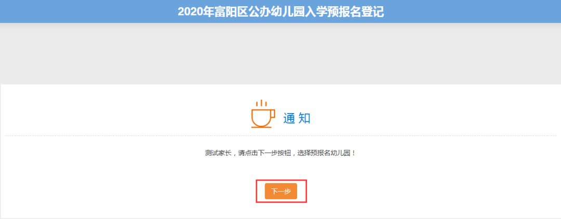Click the blue header bar left of the title
Image resolution: width=561 pixels, height=219 pixels.
click(89, 11)
